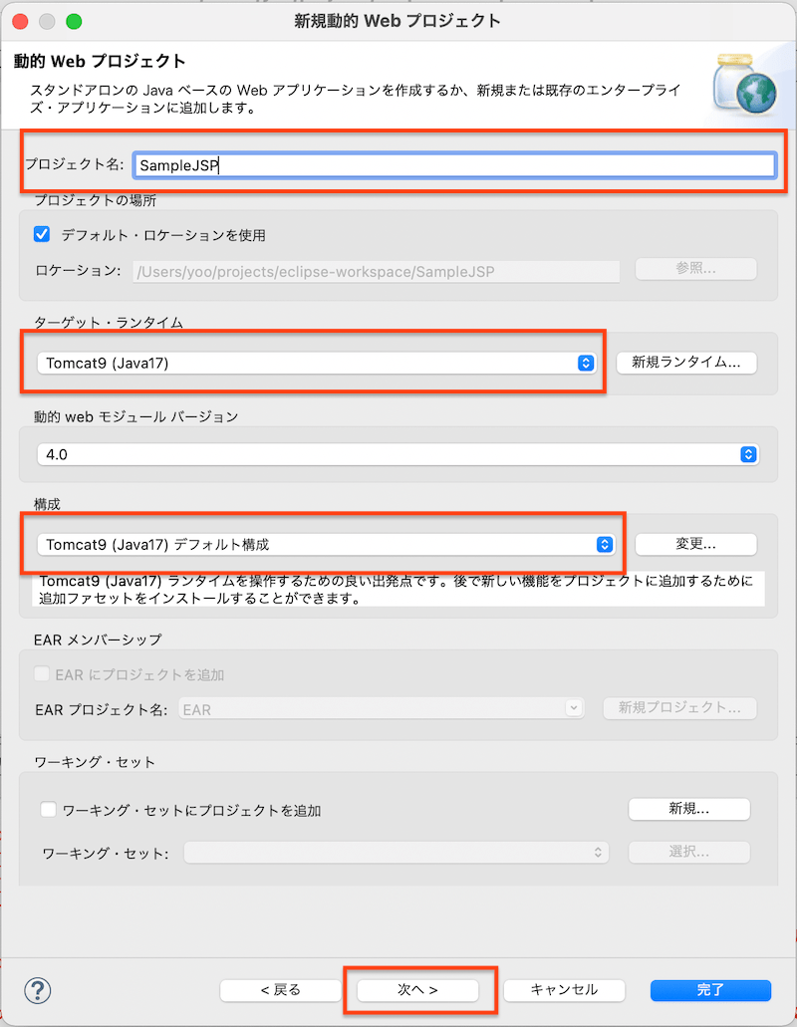Image resolution: width=797 pixels, height=1027 pixels.
Task: Click the 新規ランタイム... button
Action: [x=685, y=363]
